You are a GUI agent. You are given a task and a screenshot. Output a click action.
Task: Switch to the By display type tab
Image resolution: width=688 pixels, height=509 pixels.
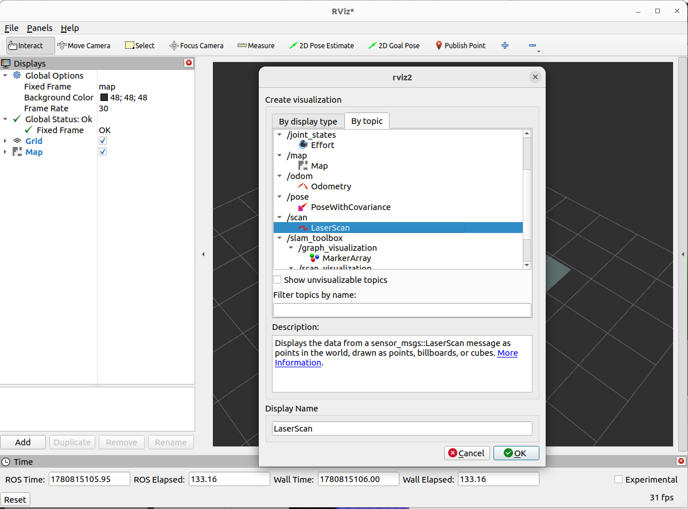[308, 122]
